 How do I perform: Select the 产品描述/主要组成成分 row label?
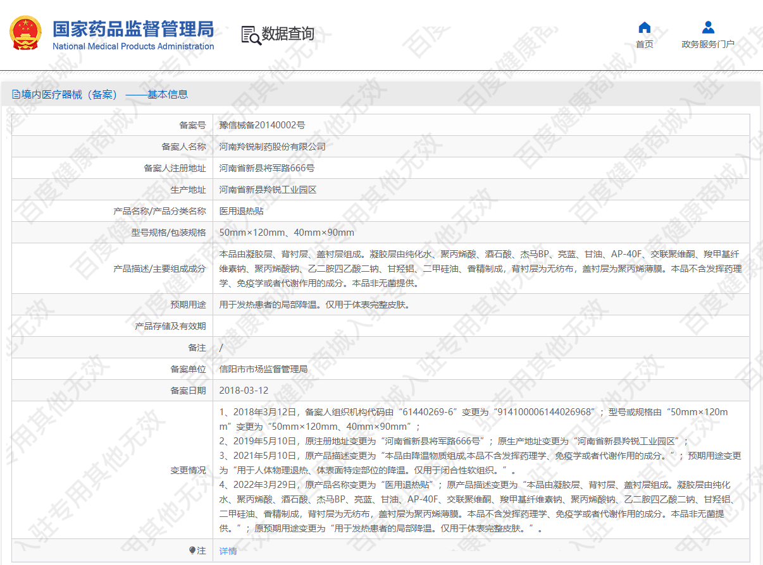pos(159,269)
